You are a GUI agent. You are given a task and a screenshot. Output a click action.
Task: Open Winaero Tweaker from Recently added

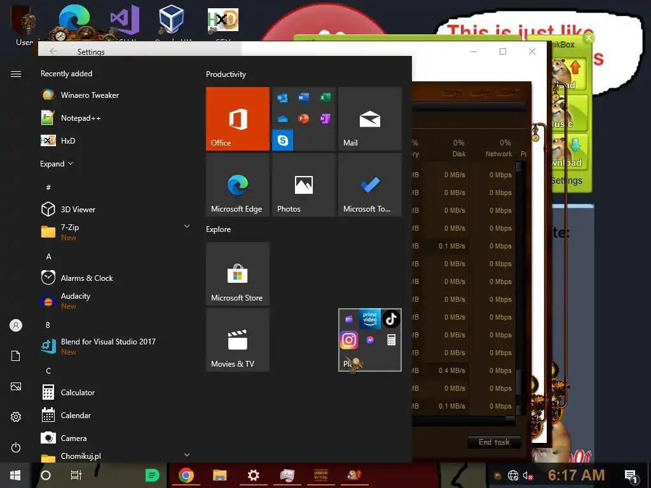click(x=115, y=95)
